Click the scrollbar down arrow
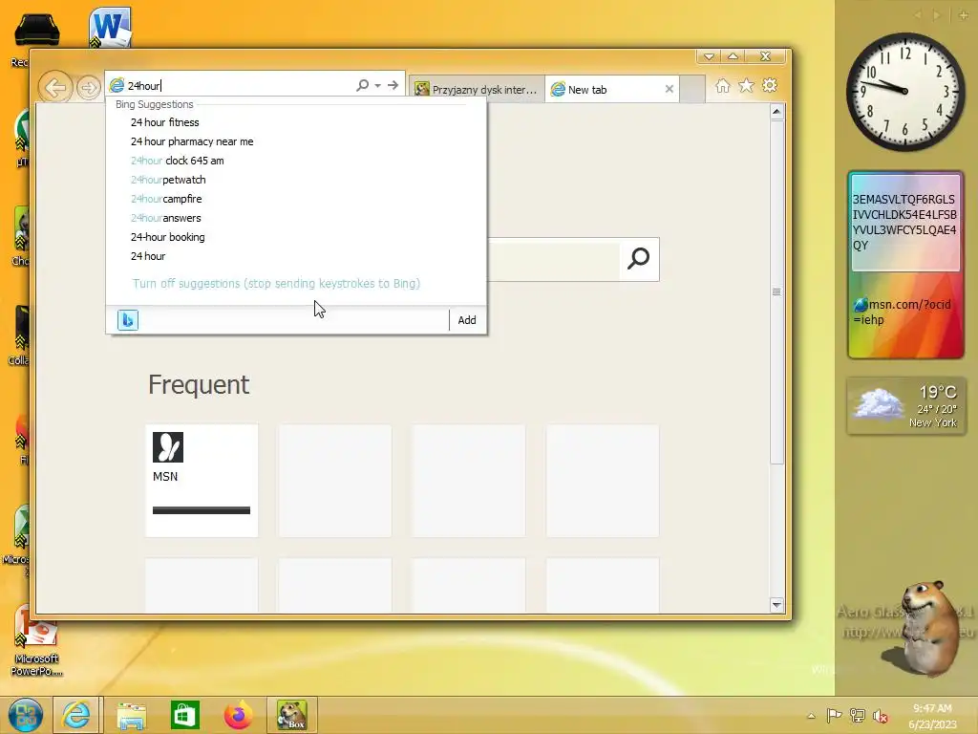Image resolution: width=978 pixels, height=734 pixels. pos(776,604)
